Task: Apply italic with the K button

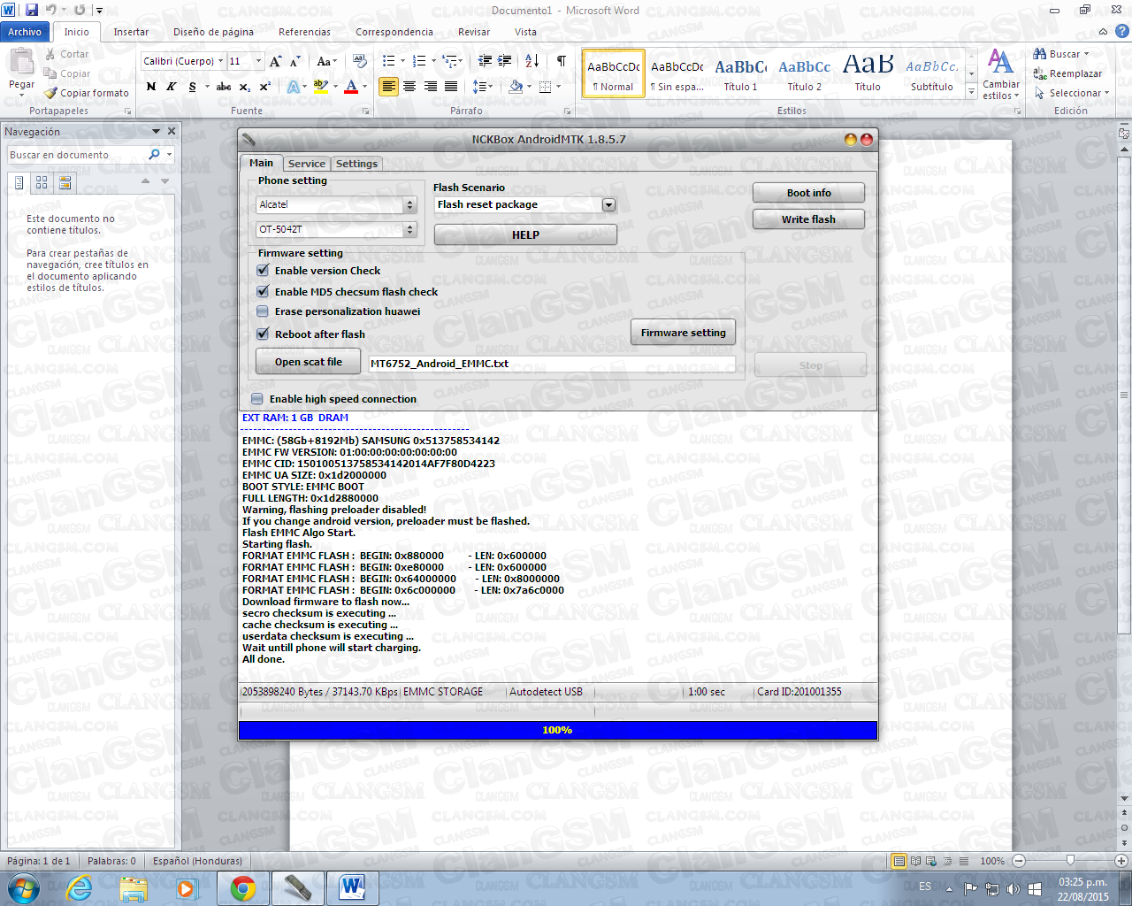Action: pyautogui.click(x=172, y=87)
